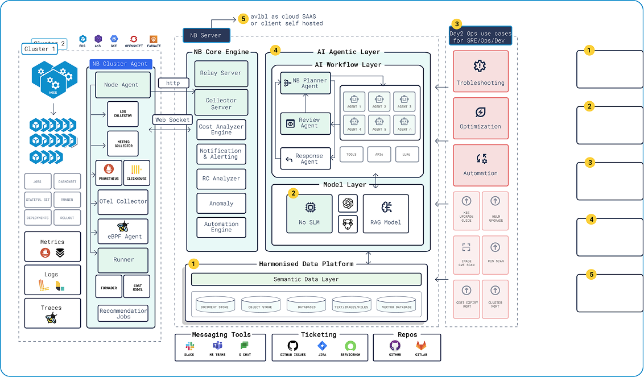This screenshot has width=644, height=377.
Task: Click the K8s Upgrade Guide tile
Action: click(x=466, y=210)
